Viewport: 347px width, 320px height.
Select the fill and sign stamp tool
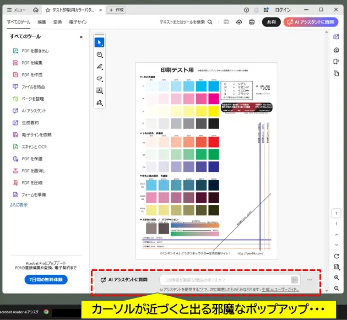[99, 102]
